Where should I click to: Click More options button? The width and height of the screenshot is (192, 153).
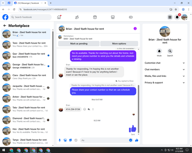coord(119,44)
